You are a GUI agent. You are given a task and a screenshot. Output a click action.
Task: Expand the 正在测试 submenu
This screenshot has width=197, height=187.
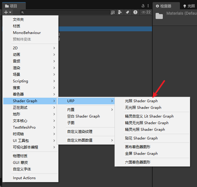pos(30,108)
